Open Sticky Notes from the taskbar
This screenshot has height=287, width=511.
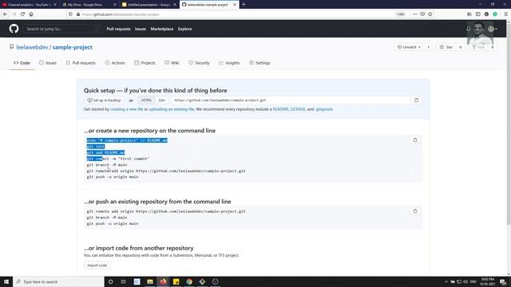click(x=176, y=281)
